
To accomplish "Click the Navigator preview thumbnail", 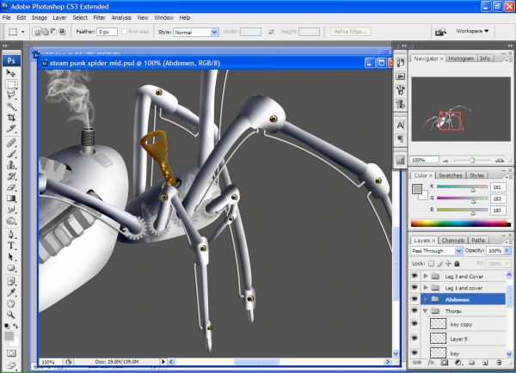I will tap(461, 109).
